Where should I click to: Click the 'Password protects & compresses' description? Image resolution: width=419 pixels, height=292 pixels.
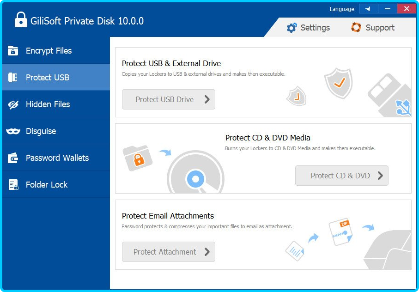click(x=207, y=226)
